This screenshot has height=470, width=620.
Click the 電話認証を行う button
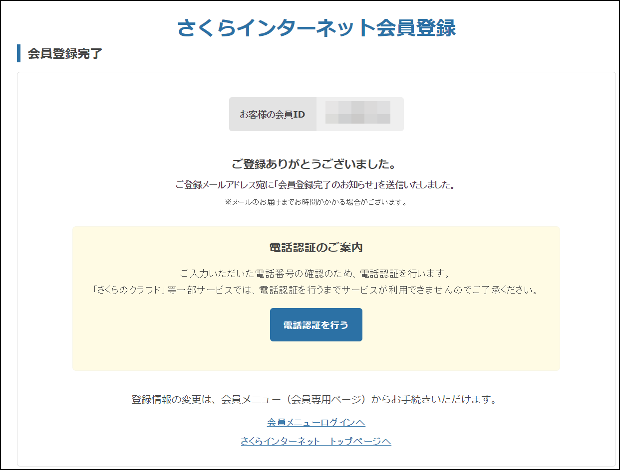pyautogui.click(x=316, y=325)
